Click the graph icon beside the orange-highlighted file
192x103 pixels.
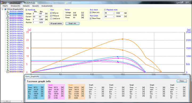pyautogui.click(x=8, y=72)
